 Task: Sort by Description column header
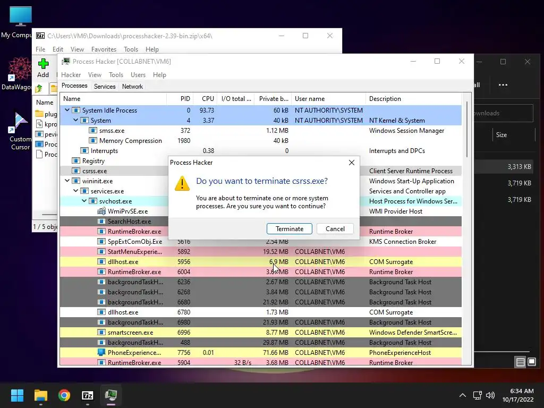coord(413,99)
